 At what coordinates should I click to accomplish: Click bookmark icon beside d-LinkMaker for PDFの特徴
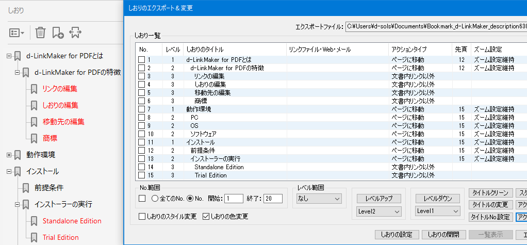tap(26, 73)
